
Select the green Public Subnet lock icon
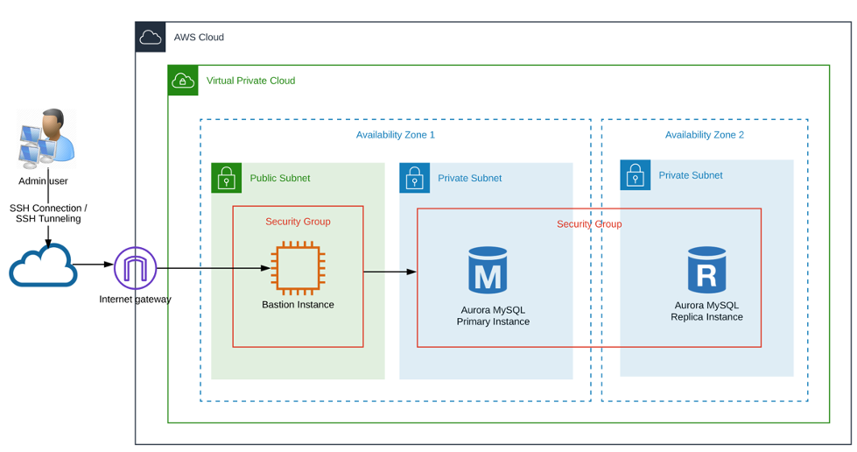tap(226, 178)
